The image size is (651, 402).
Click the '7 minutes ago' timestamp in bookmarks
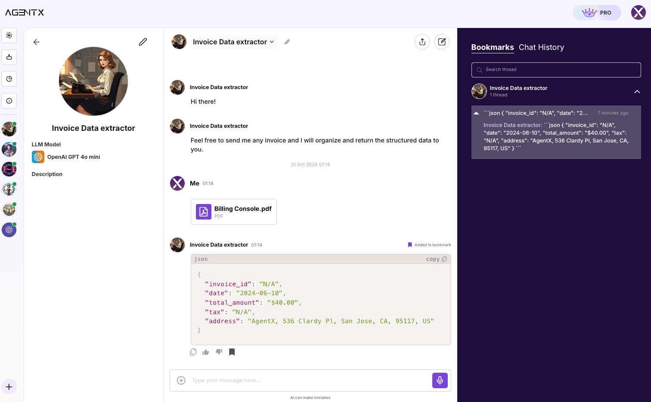[x=613, y=113]
